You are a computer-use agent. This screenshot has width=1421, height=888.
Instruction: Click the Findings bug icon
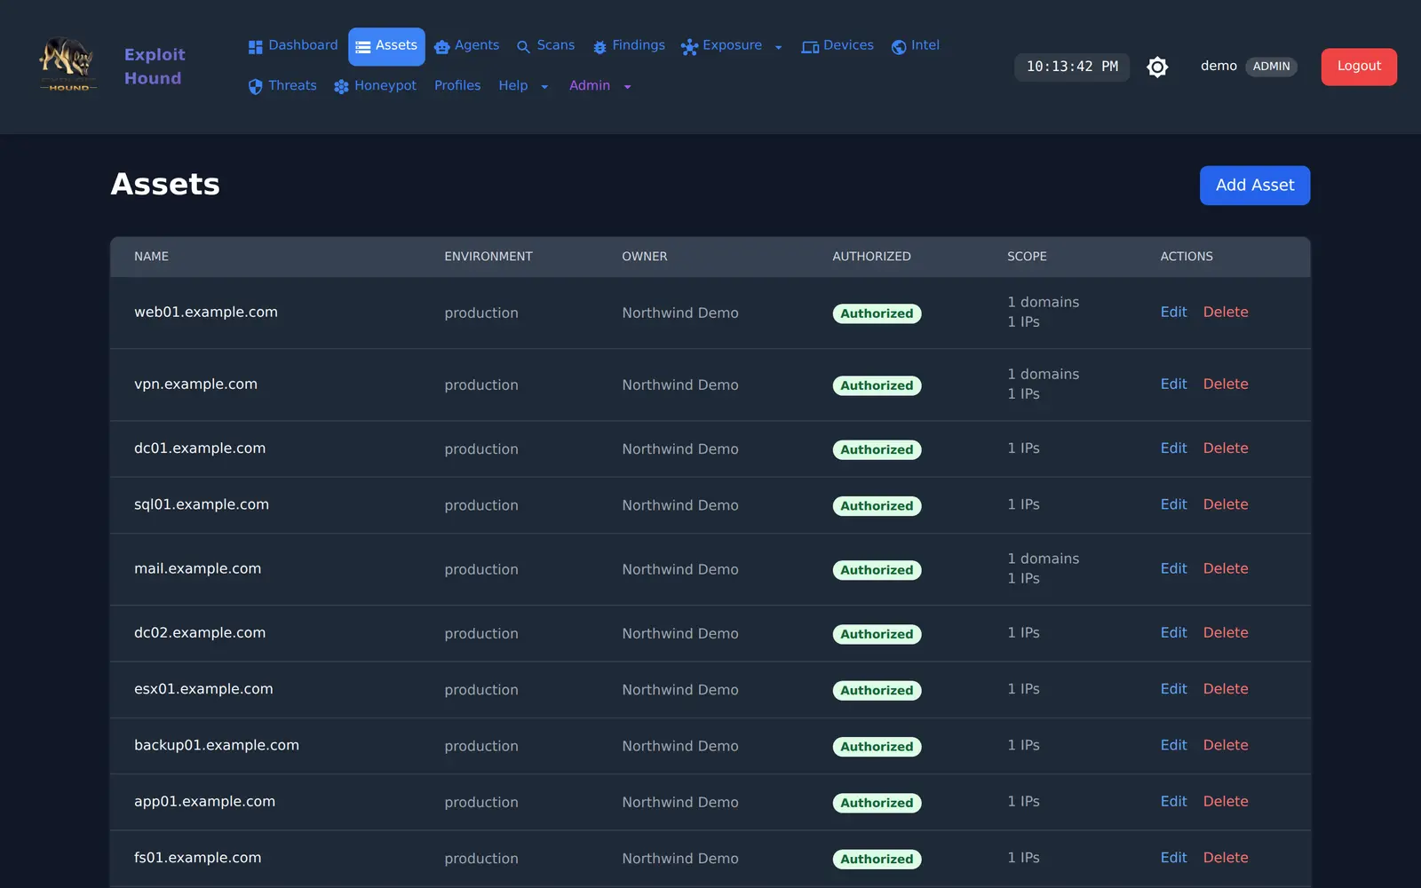click(599, 47)
